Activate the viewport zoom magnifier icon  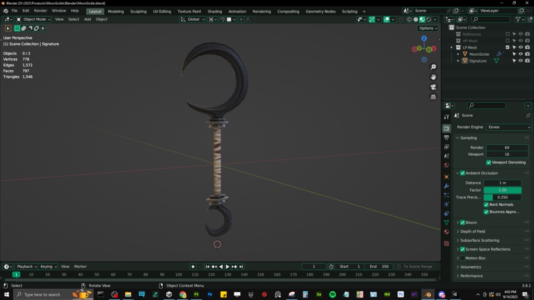pos(433,67)
